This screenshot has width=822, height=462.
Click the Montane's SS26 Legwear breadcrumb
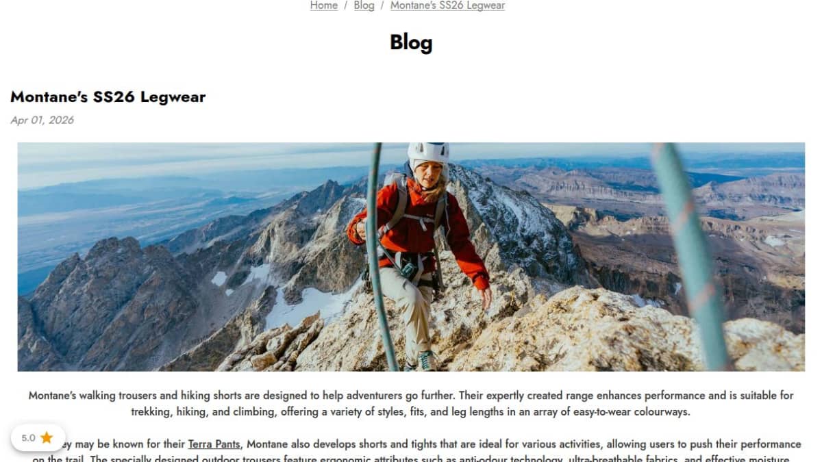[447, 5]
